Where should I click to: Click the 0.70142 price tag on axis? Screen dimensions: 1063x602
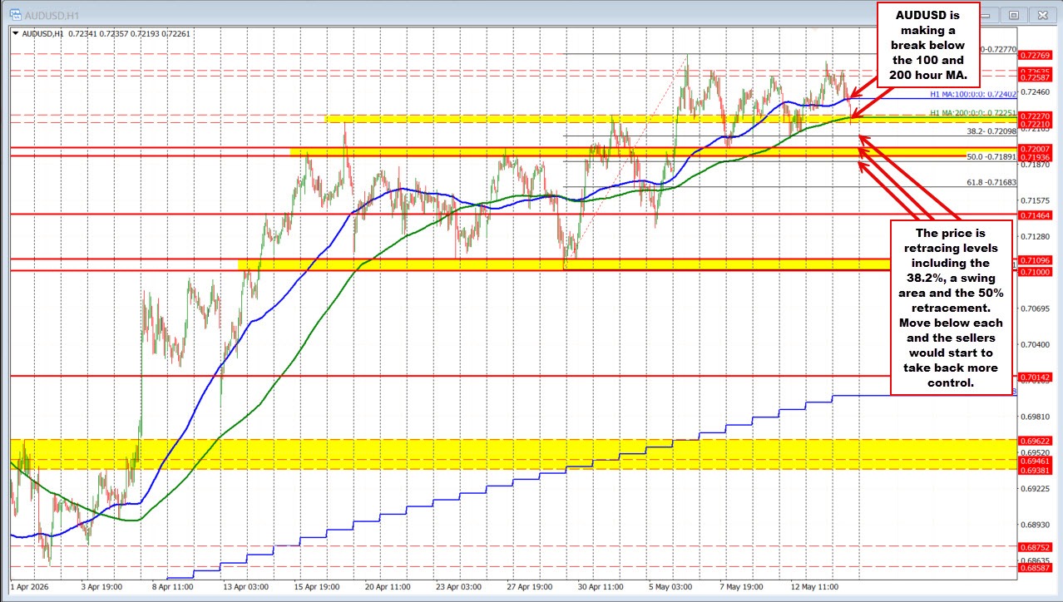coord(1036,377)
